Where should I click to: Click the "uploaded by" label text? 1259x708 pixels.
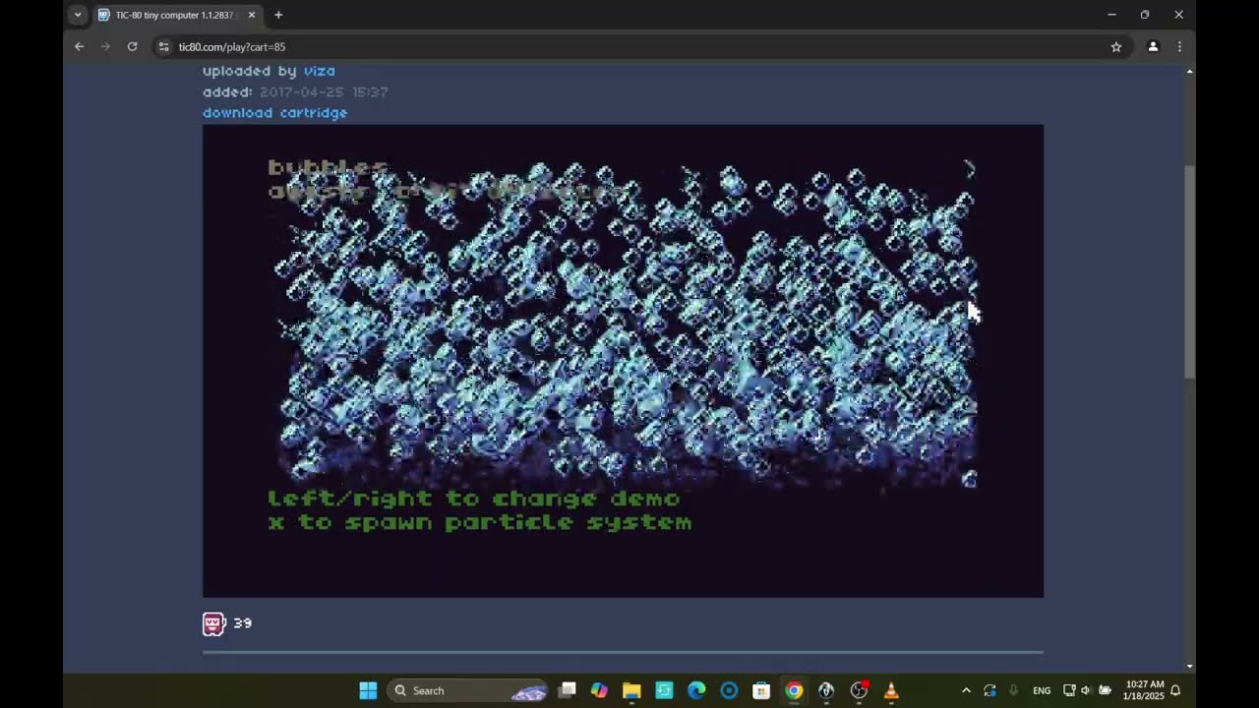click(x=251, y=71)
